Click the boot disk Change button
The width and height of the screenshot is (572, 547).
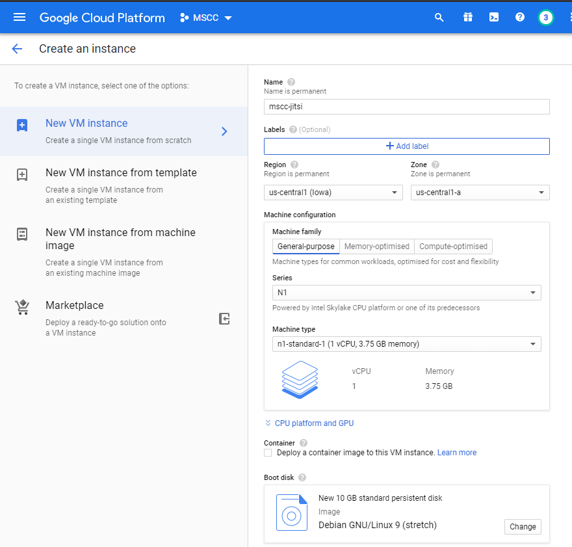[x=523, y=527]
